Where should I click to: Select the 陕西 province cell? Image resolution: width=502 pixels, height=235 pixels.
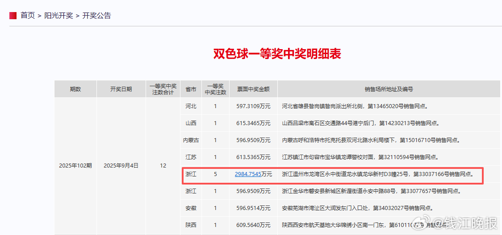tap(191, 225)
